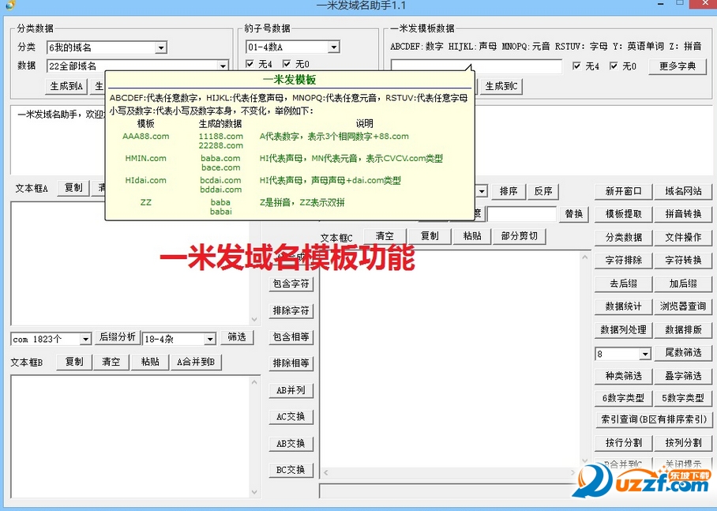Click the template input field under 一米发模板数据
The width and height of the screenshot is (717, 511).
[476, 67]
